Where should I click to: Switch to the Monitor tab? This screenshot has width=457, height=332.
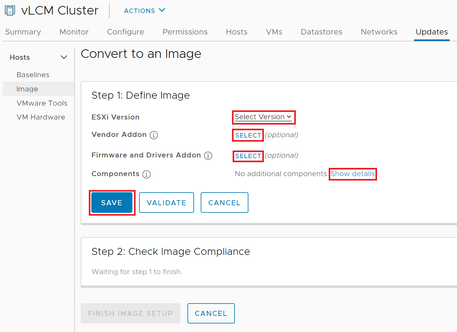pos(74,32)
